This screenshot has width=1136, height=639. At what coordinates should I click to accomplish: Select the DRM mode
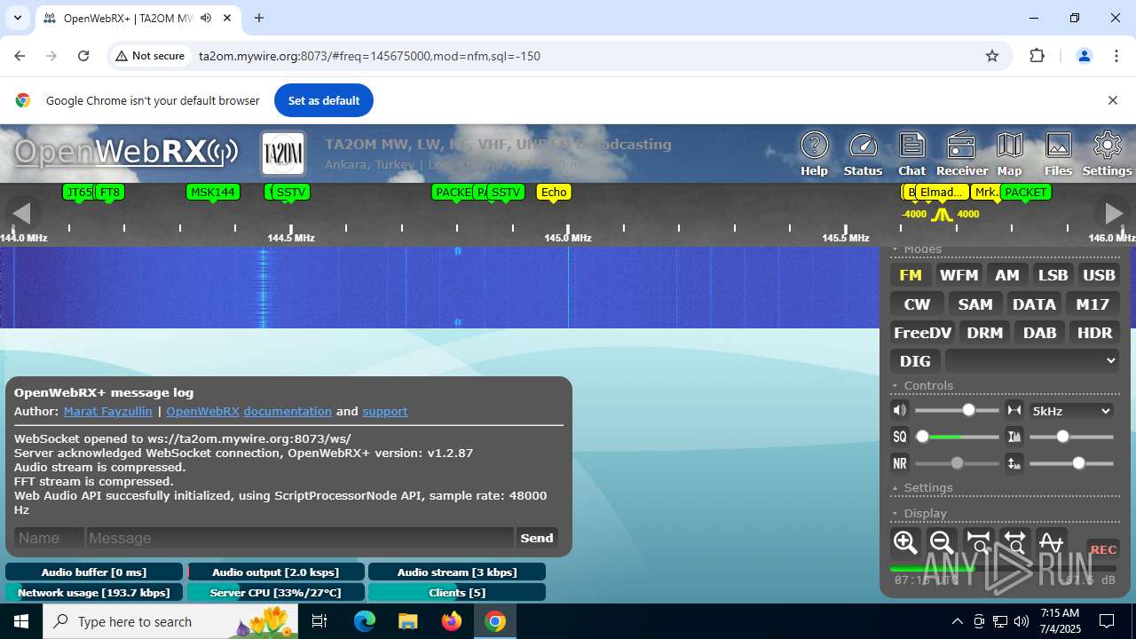tap(985, 333)
